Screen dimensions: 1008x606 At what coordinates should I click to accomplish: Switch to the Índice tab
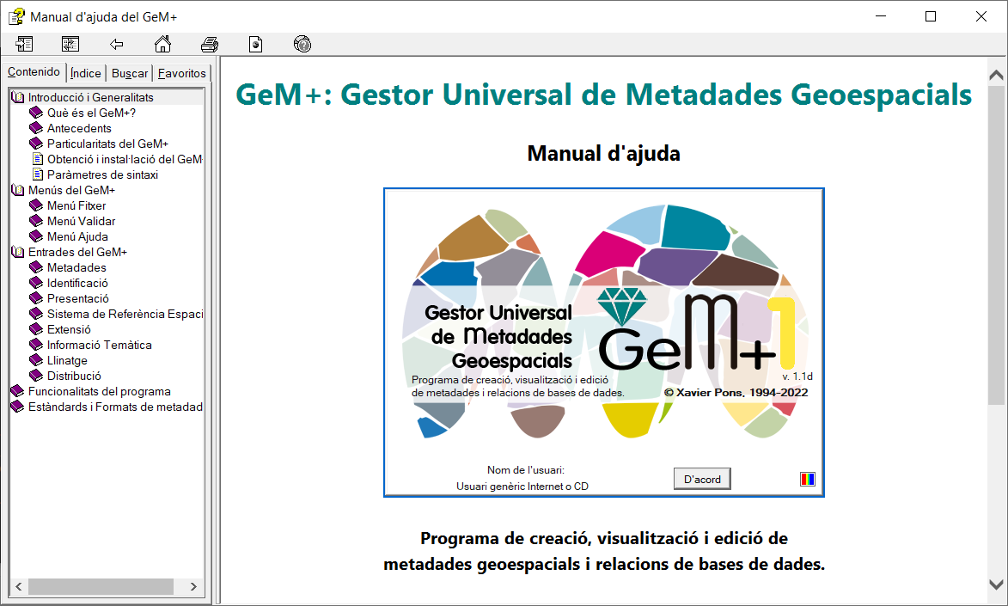pyautogui.click(x=86, y=73)
